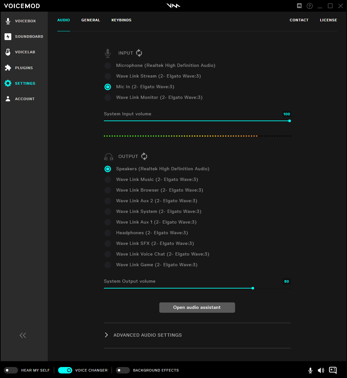This screenshot has height=378, width=347.
Task: Open the help question mark icon
Action: point(310,6)
